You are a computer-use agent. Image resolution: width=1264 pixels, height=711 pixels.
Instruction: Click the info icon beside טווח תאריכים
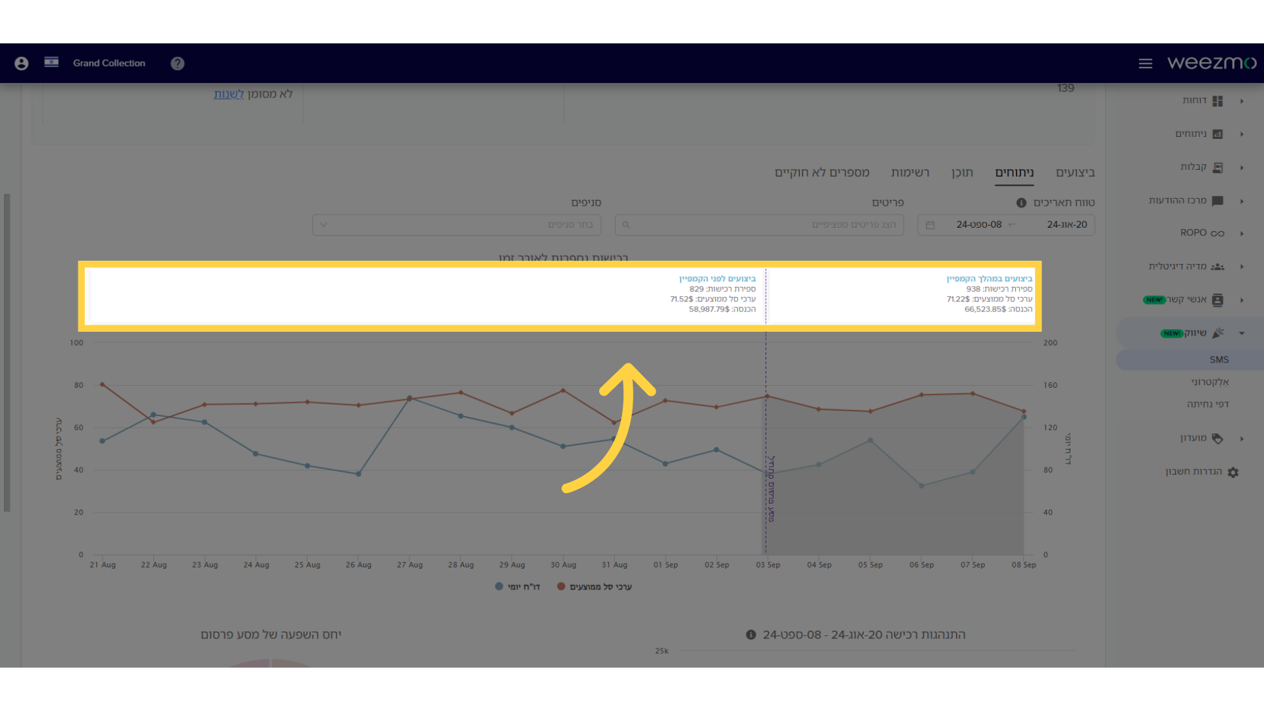tap(1021, 203)
